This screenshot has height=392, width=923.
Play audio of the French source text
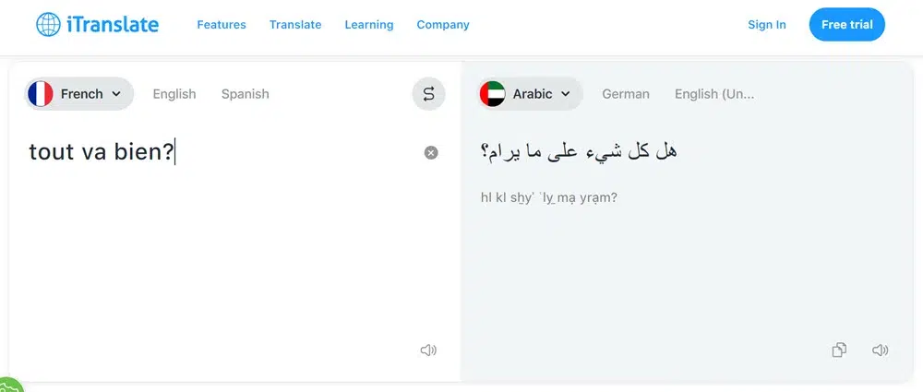click(x=428, y=350)
